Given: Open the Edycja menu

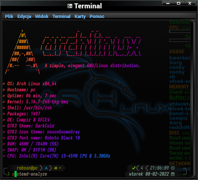Looking at the screenshot, I should (24, 16).
